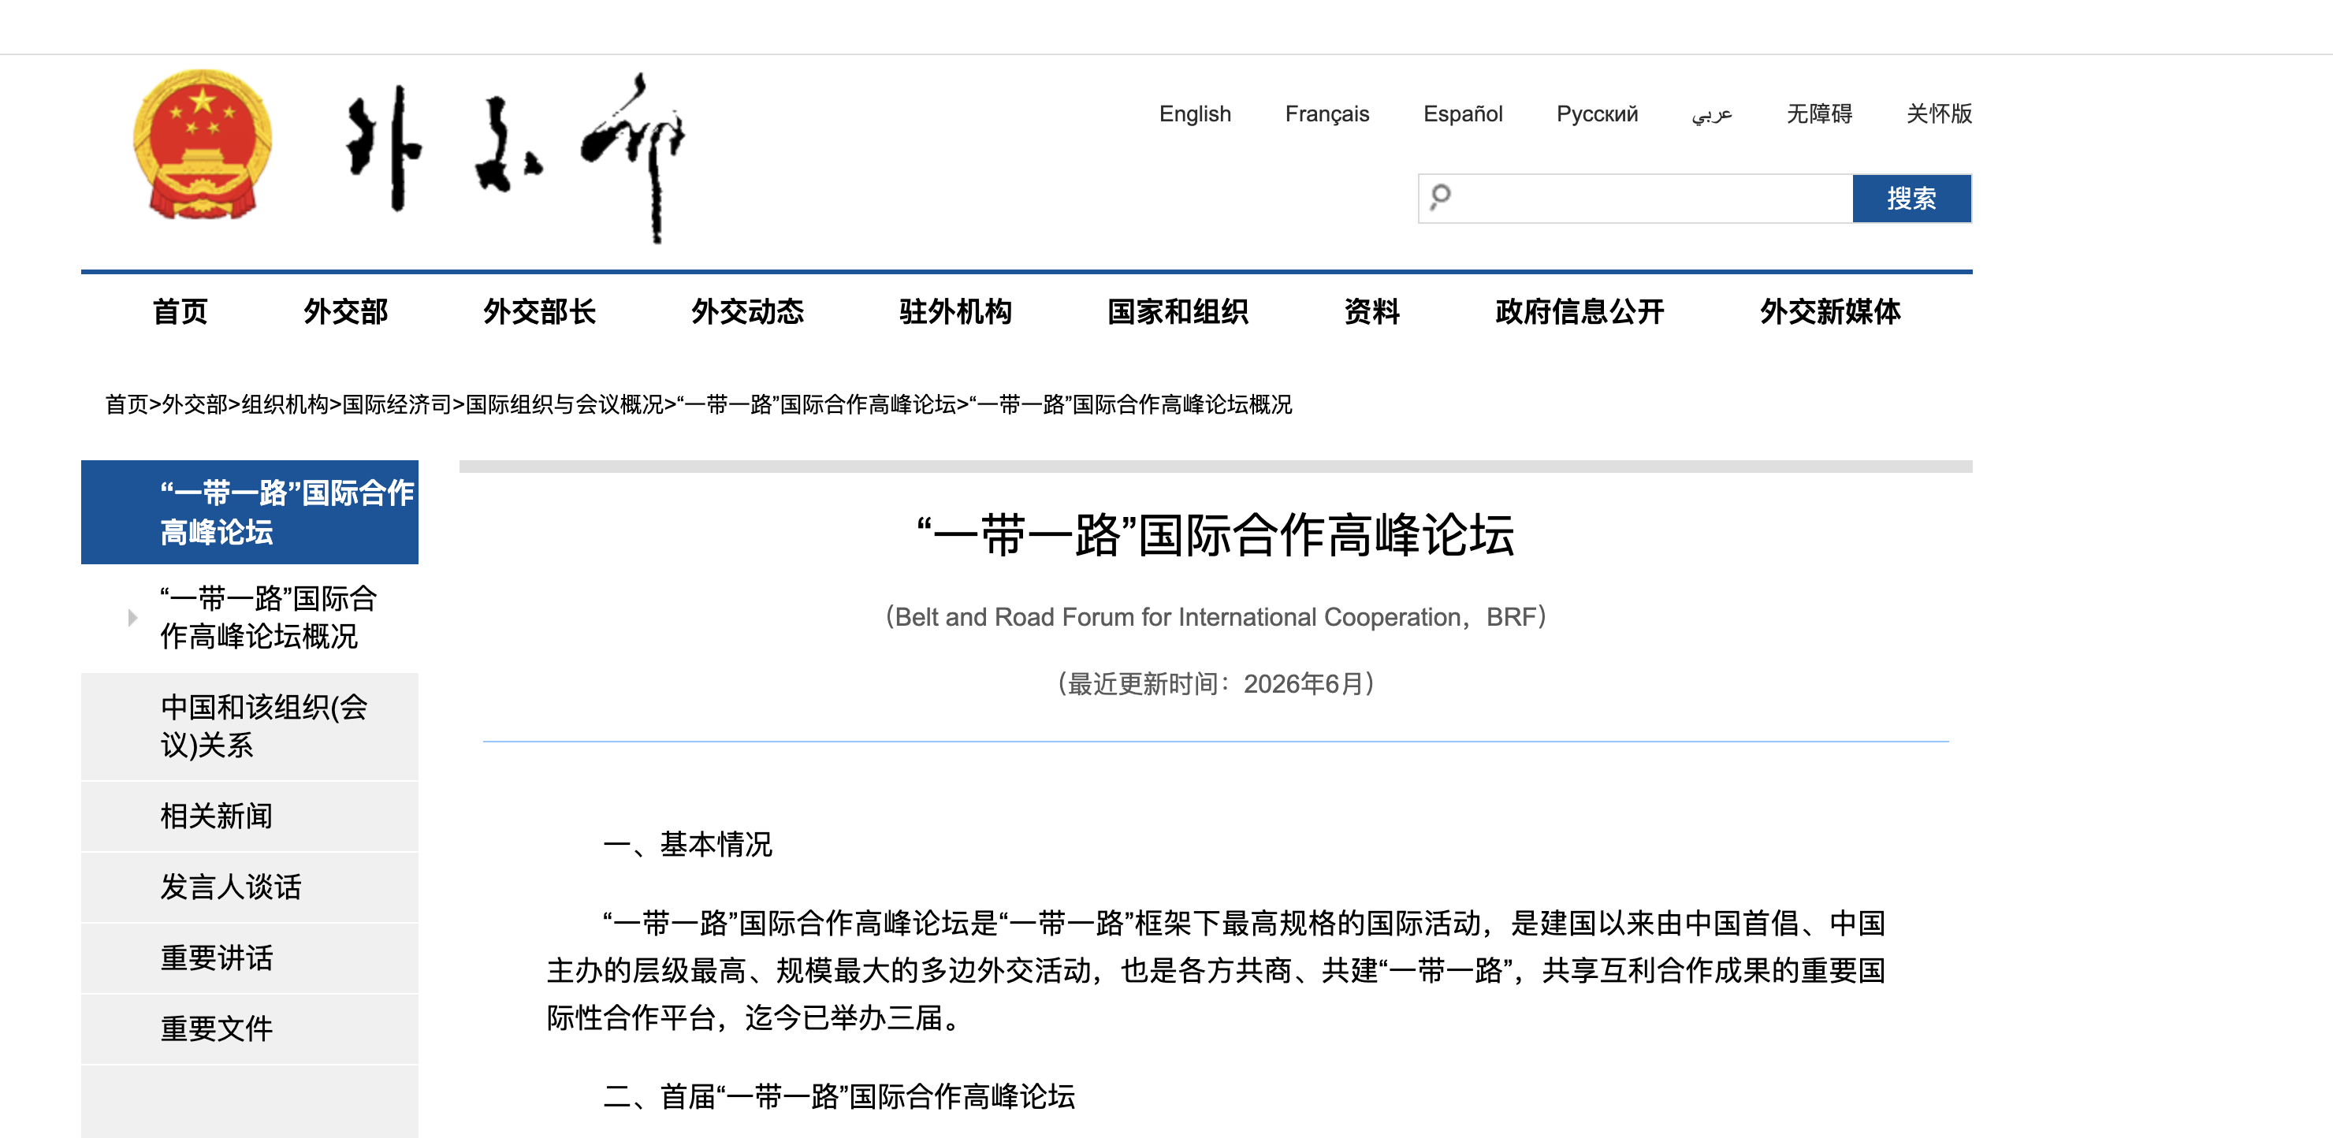Click 外交部 in the breadcrumb trail

click(x=195, y=404)
